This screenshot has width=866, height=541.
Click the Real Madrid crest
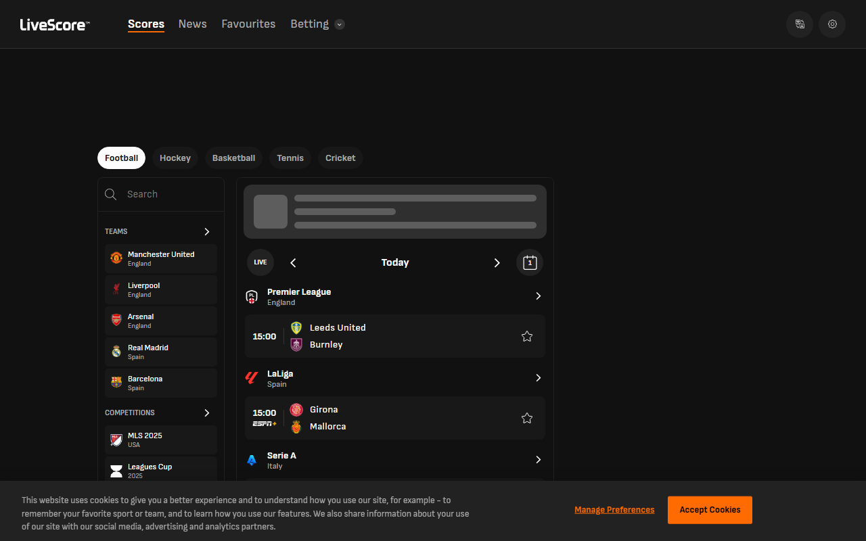[x=116, y=351]
